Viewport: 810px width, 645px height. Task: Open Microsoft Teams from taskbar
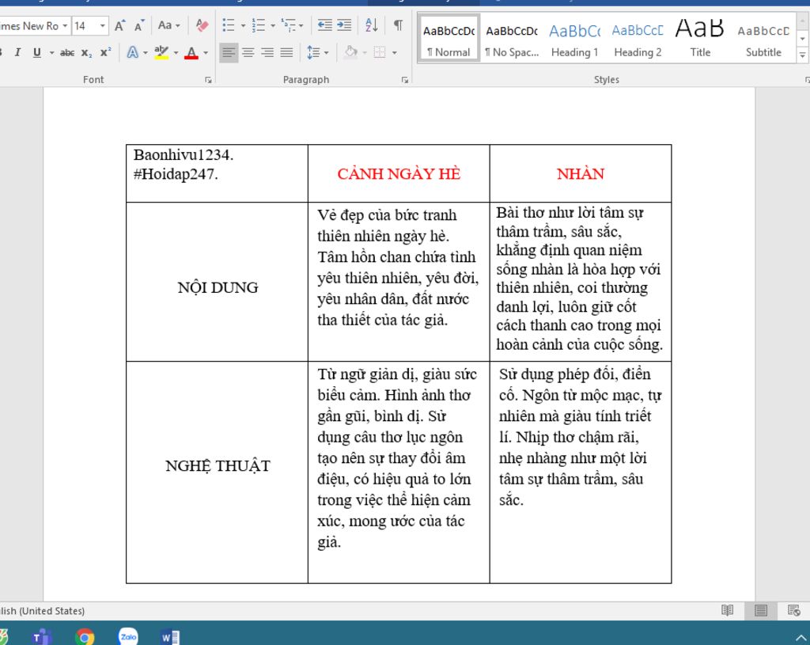(41, 637)
